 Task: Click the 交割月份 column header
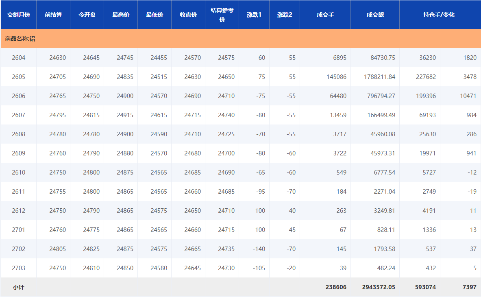pyautogui.click(x=18, y=15)
